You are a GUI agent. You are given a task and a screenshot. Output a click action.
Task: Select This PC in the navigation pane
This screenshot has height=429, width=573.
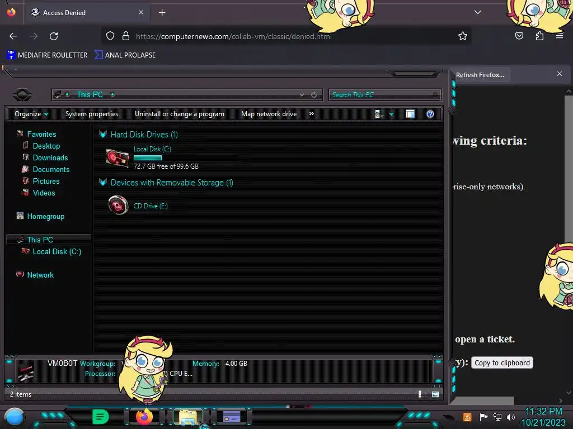48,240
